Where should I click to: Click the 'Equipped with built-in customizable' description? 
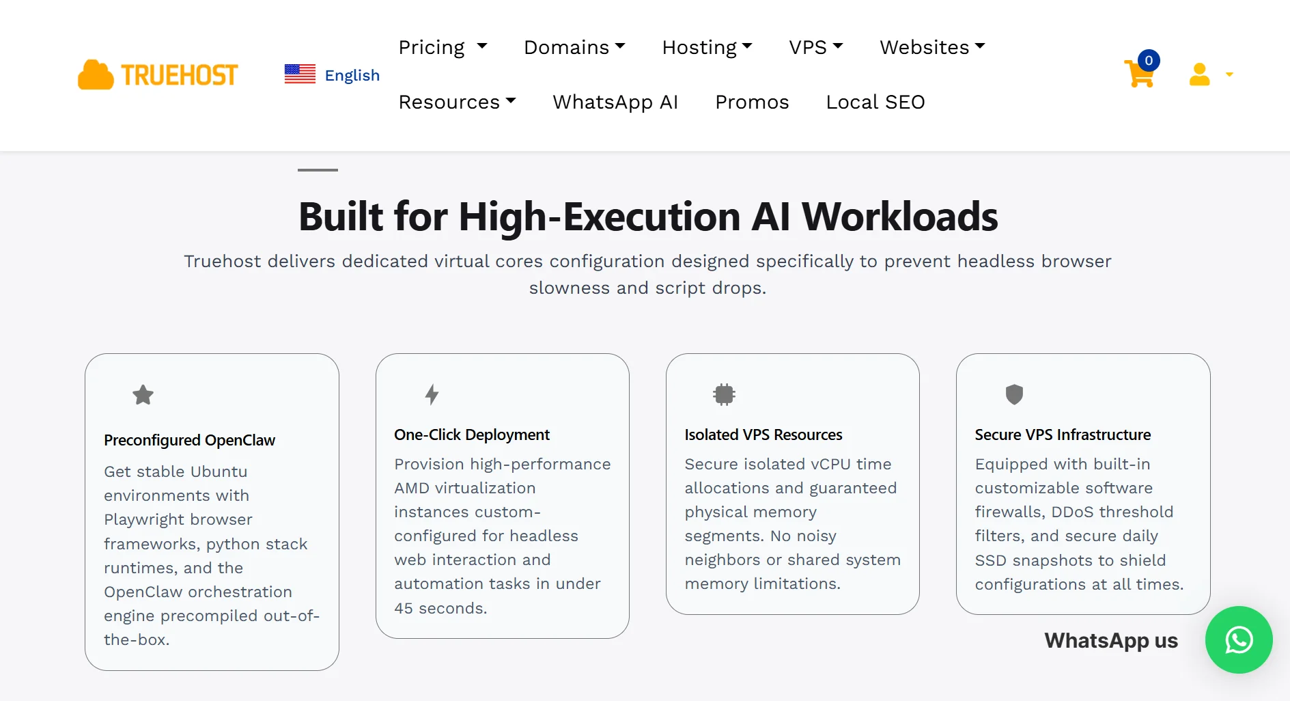(x=1079, y=524)
